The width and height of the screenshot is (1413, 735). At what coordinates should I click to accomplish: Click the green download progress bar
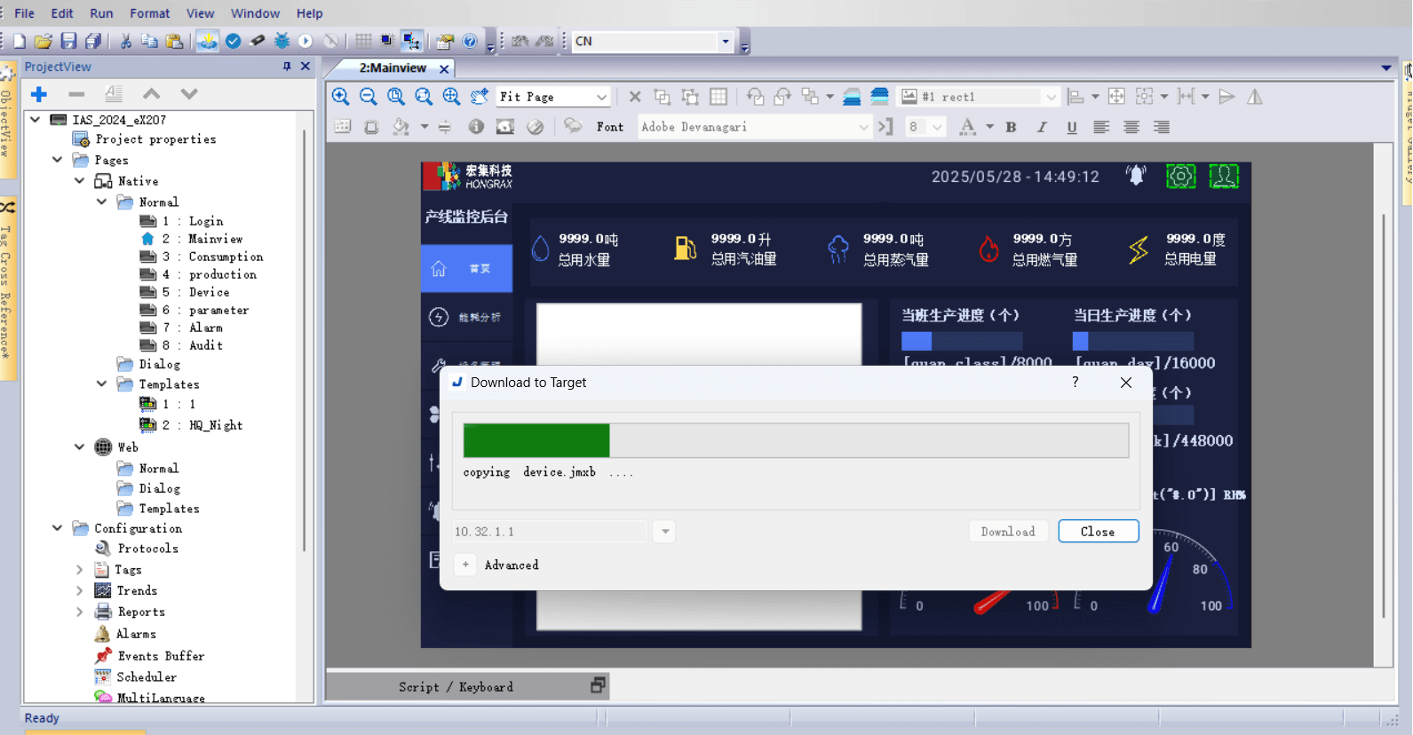pos(536,440)
